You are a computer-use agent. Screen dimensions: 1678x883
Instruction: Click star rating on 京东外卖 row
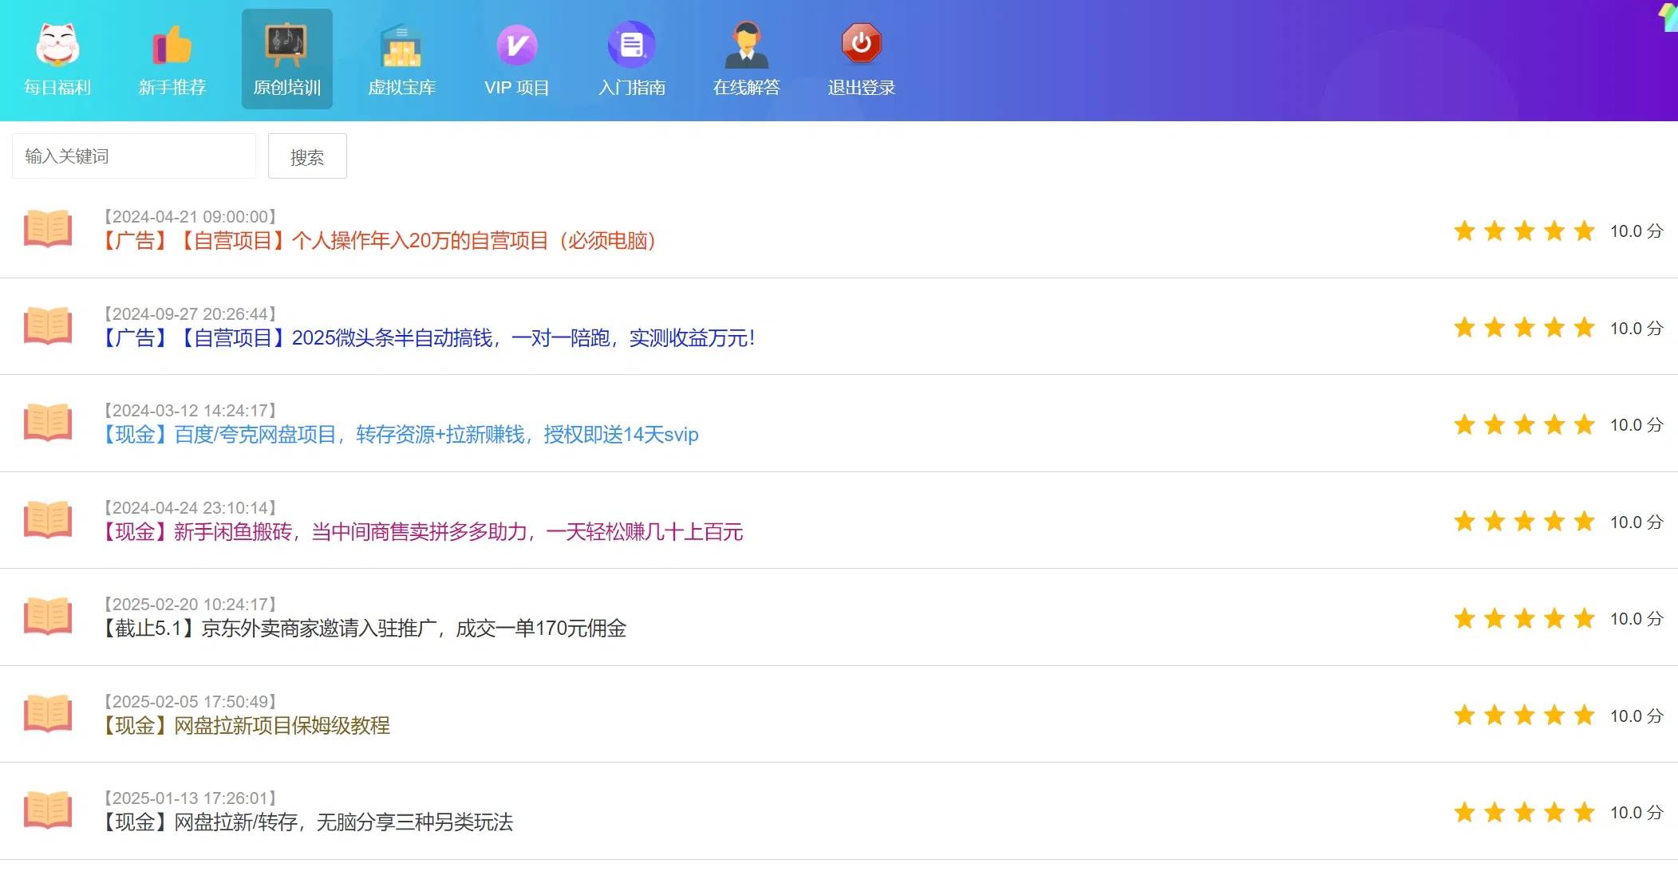pyautogui.click(x=1524, y=618)
